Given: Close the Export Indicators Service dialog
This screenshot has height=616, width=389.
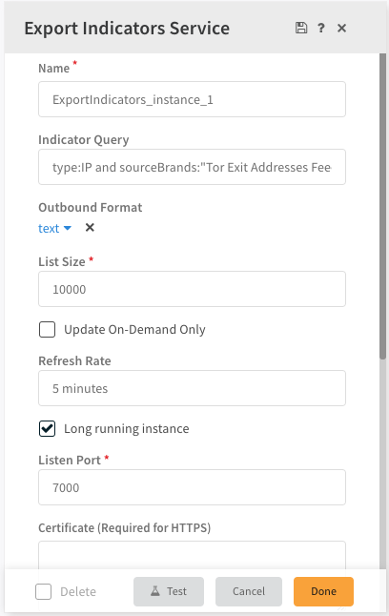Looking at the screenshot, I should pos(342,28).
